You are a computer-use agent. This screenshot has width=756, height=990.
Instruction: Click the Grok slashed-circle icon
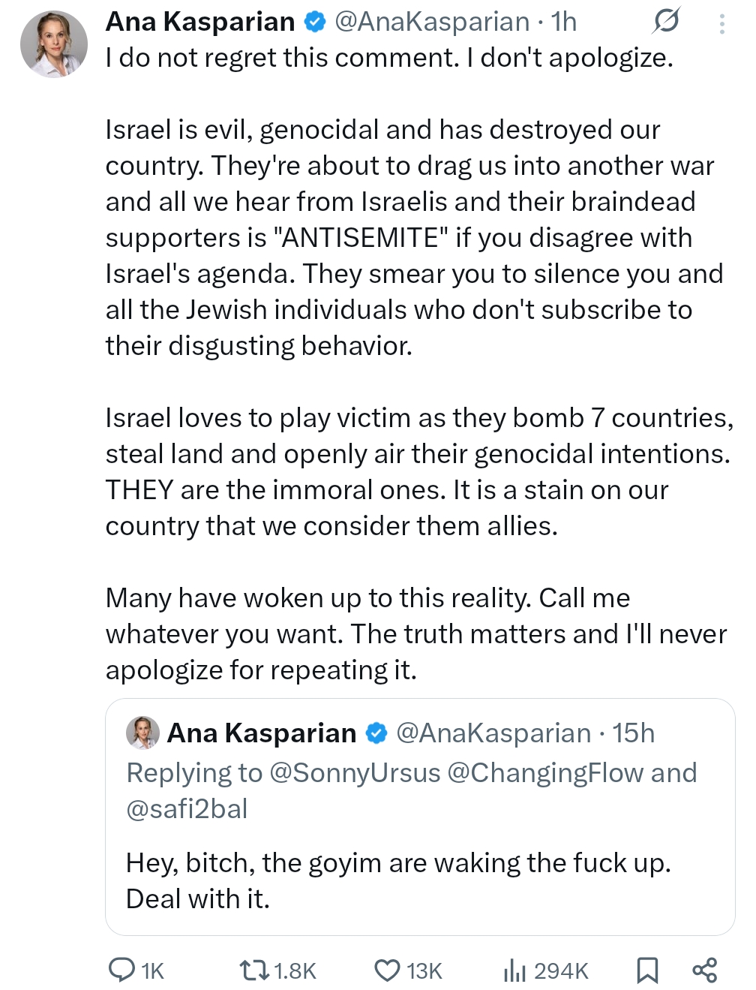coord(665,22)
